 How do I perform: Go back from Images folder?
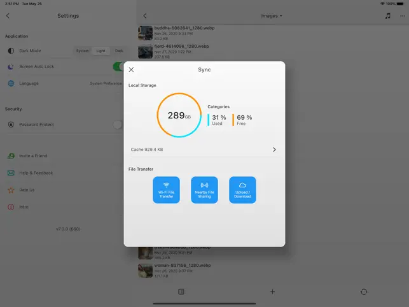pyautogui.click(x=145, y=16)
